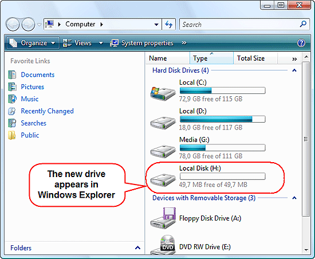Viewport: 315px width, 259px height.
Task: Select the Local (D:) drive icon
Action: [163, 122]
